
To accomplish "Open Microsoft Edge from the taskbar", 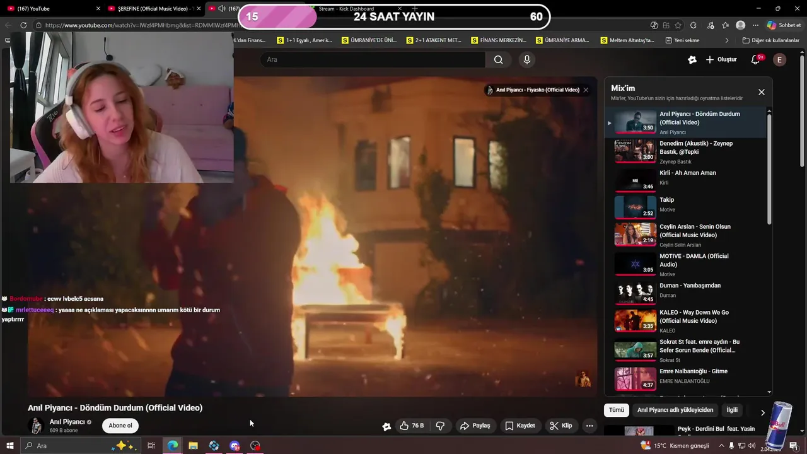I will point(172,446).
